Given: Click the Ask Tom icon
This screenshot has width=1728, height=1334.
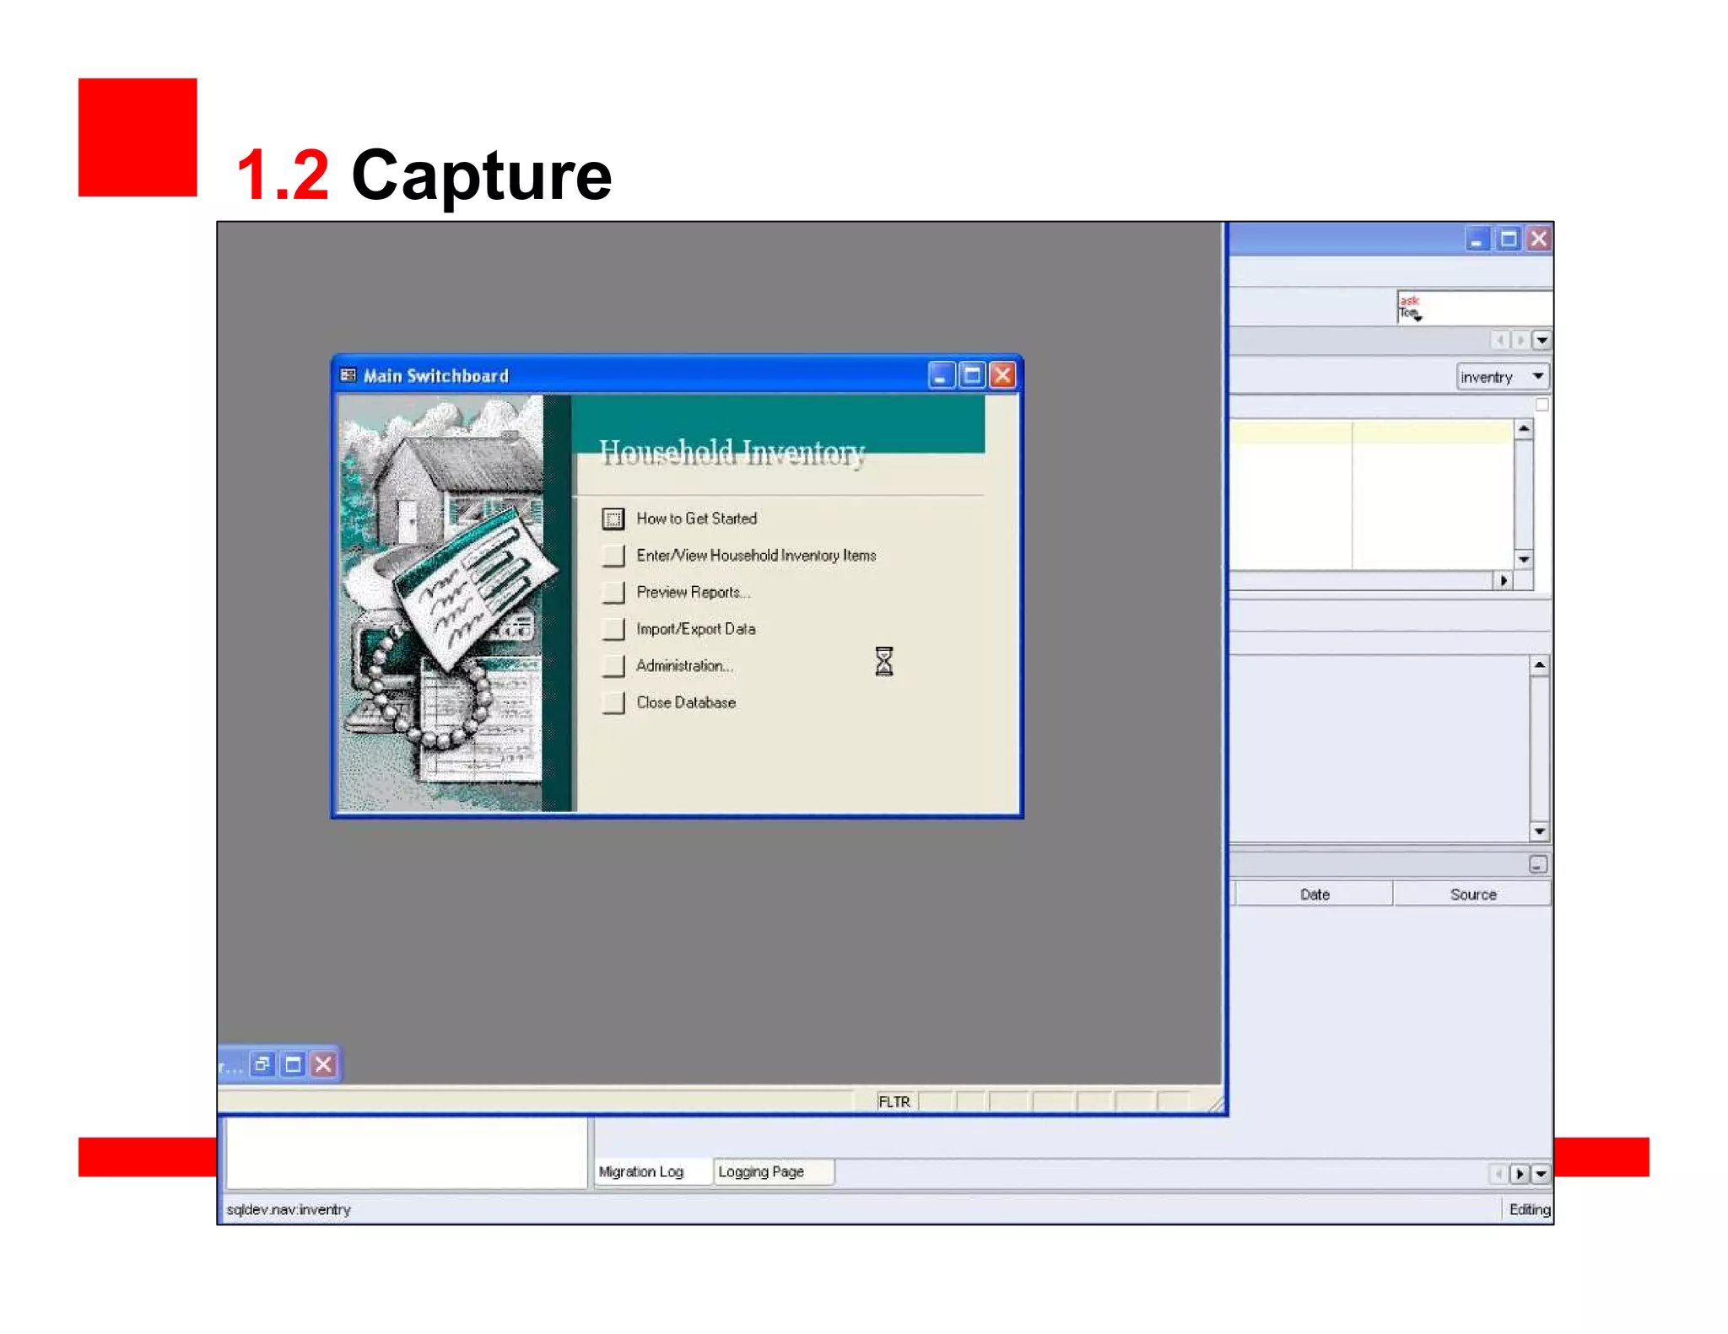Looking at the screenshot, I should tap(1410, 308).
